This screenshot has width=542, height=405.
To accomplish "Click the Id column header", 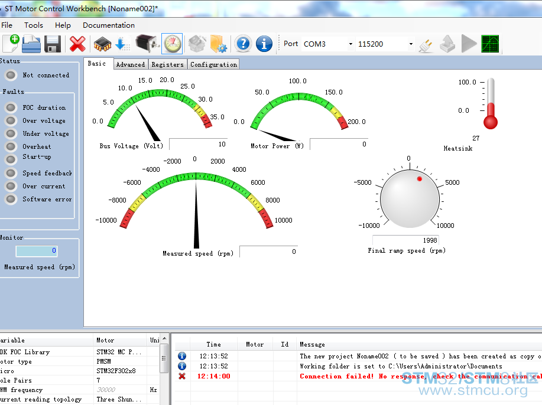I will [x=285, y=345].
